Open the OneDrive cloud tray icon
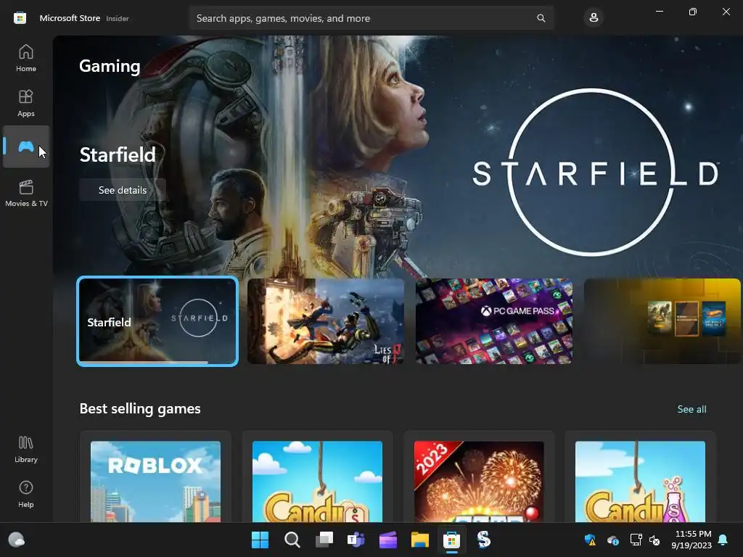This screenshot has width=743, height=557. 612,540
